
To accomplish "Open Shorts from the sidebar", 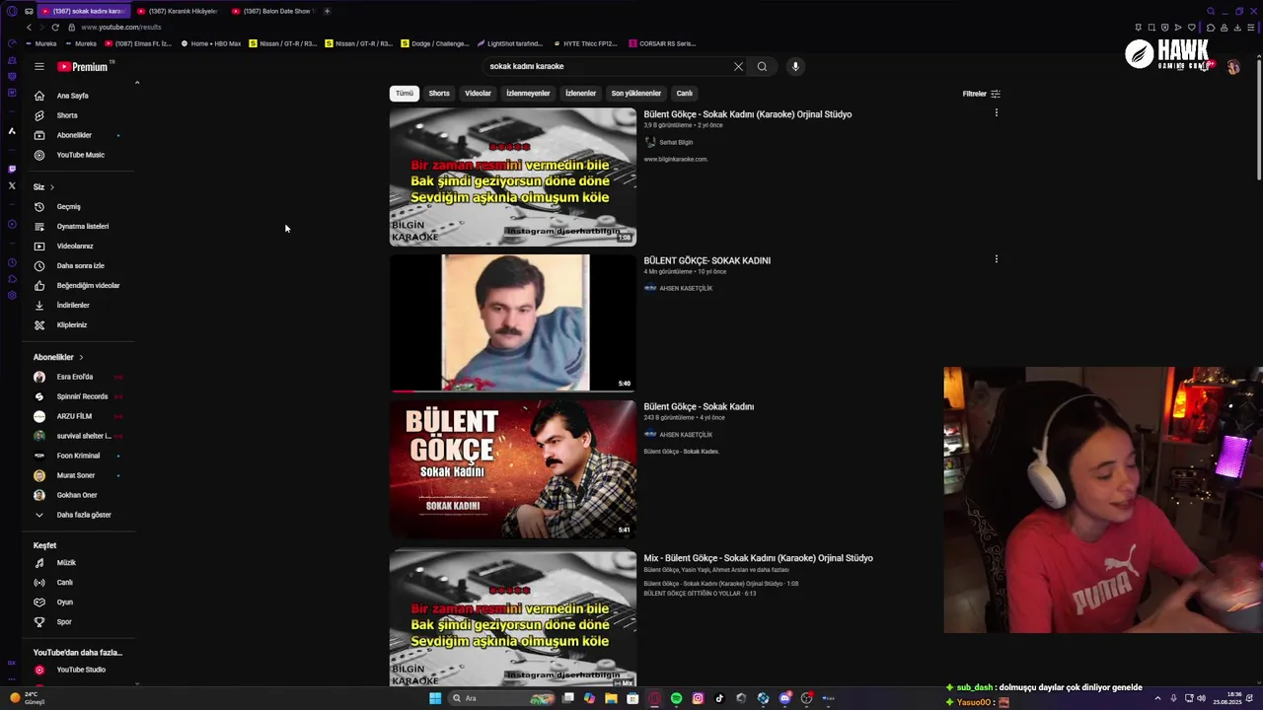I will [67, 115].
